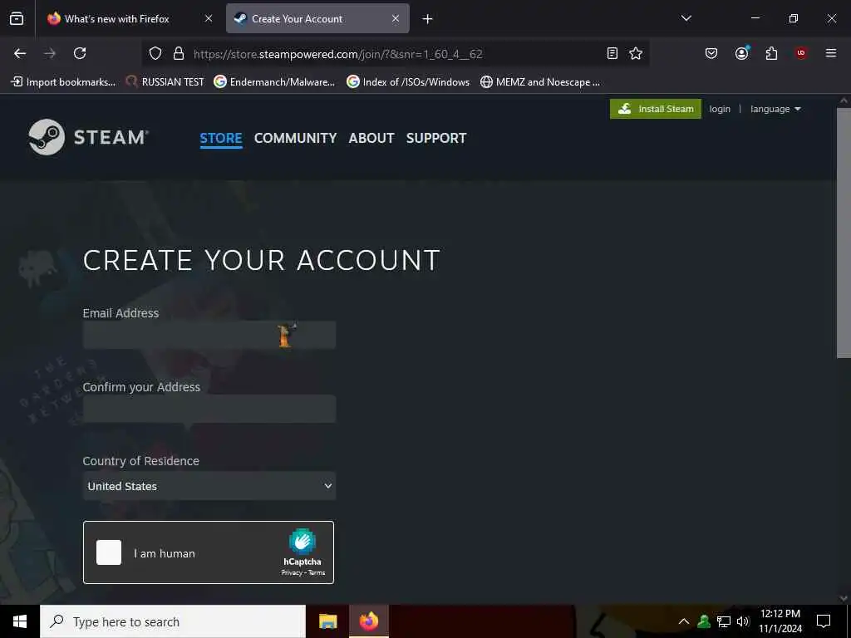This screenshot has width=851, height=638.
Task: Select Create Your Account tab
Action: click(x=317, y=18)
